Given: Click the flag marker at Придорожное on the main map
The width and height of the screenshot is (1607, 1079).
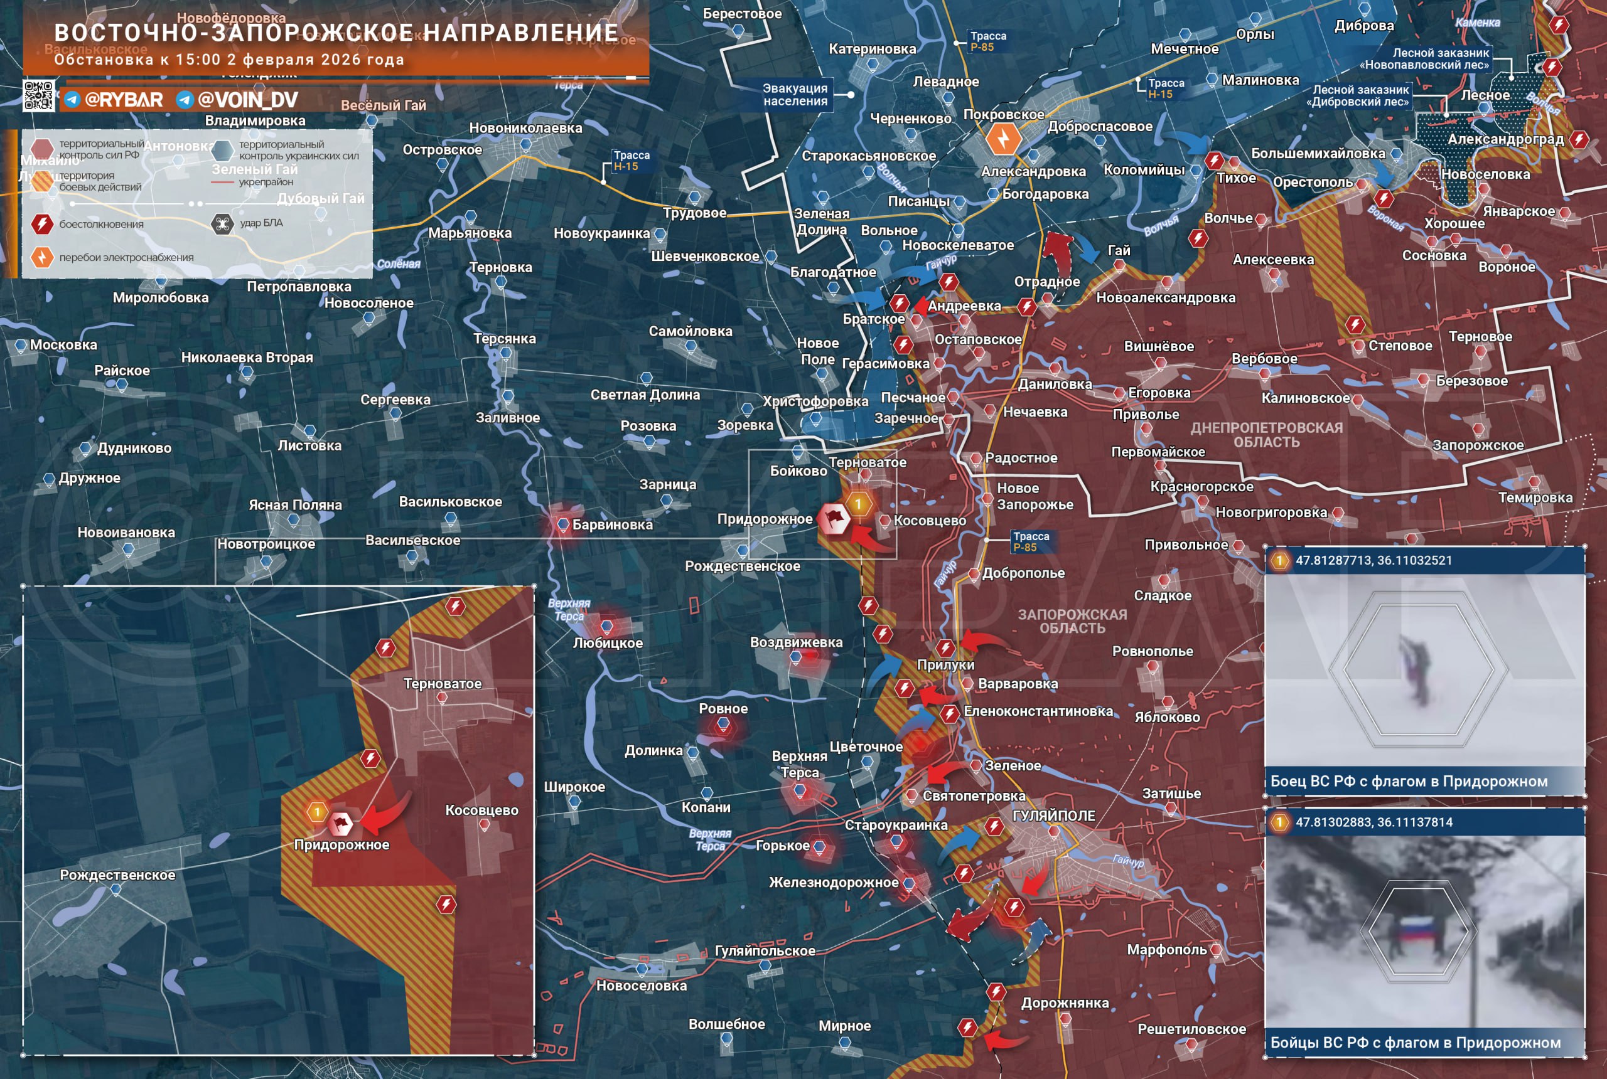Looking at the screenshot, I should [834, 518].
